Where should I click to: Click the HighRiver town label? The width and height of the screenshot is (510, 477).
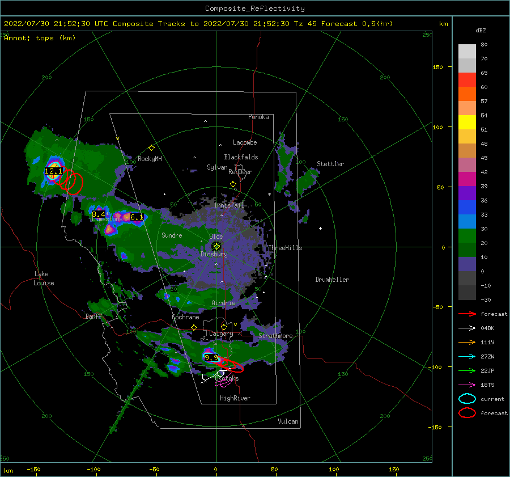click(235, 398)
